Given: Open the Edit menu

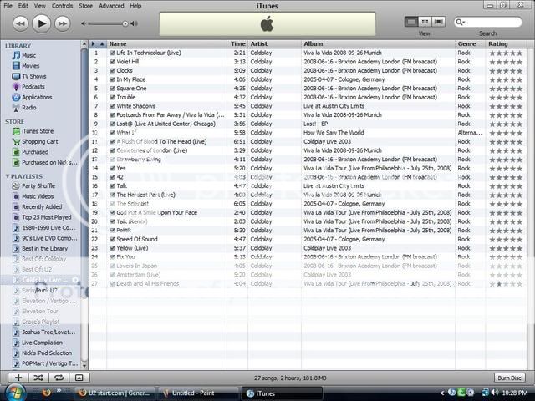Looking at the screenshot, I should 23,6.
